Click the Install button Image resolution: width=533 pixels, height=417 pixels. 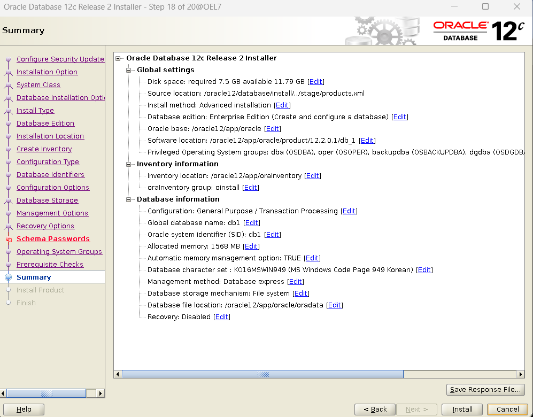[462, 410]
